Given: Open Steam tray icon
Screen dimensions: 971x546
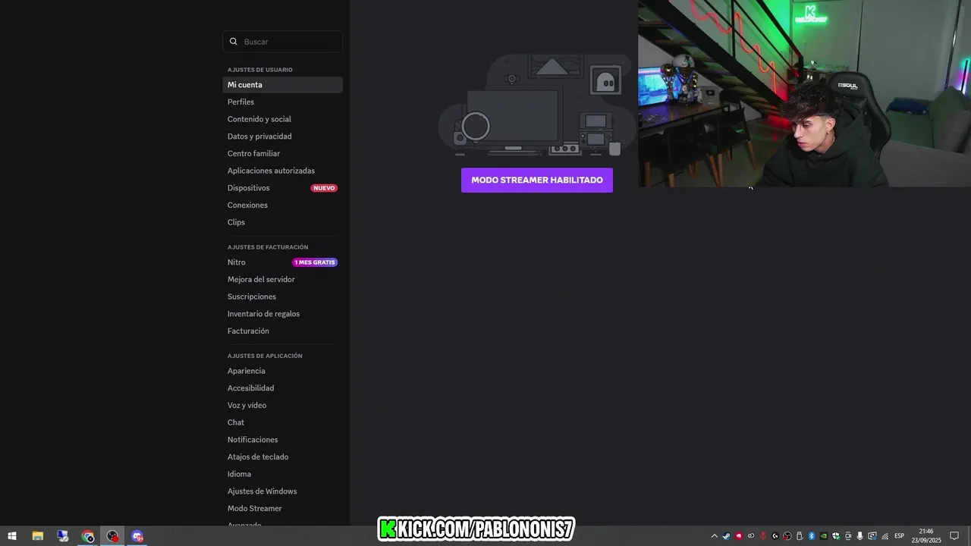Looking at the screenshot, I should (727, 536).
